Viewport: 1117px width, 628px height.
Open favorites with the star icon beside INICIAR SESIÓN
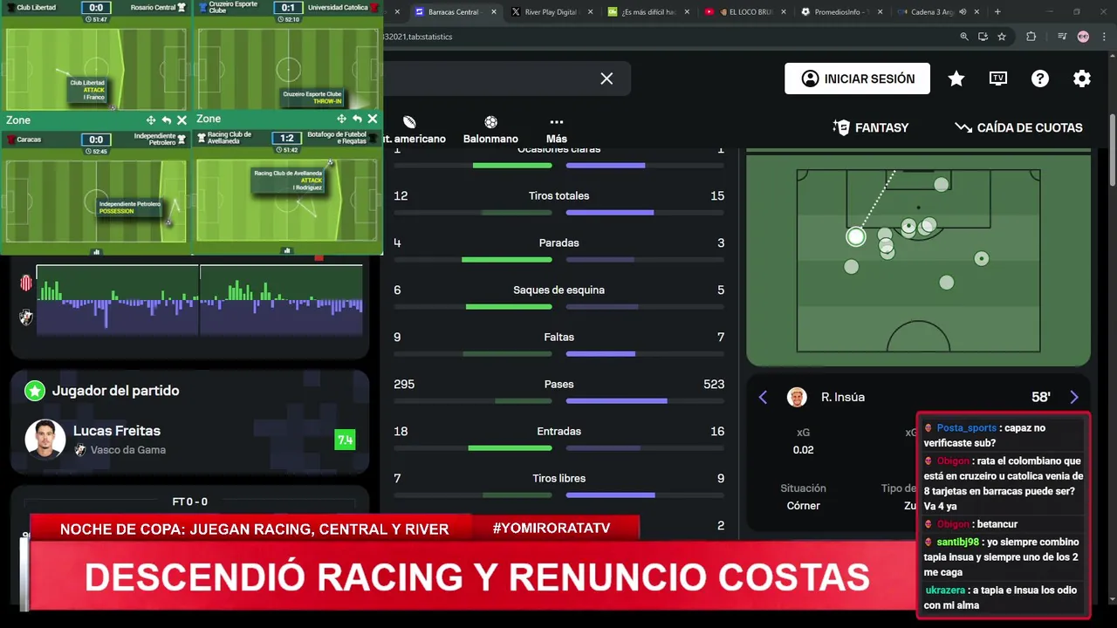click(x=956, y=78)
